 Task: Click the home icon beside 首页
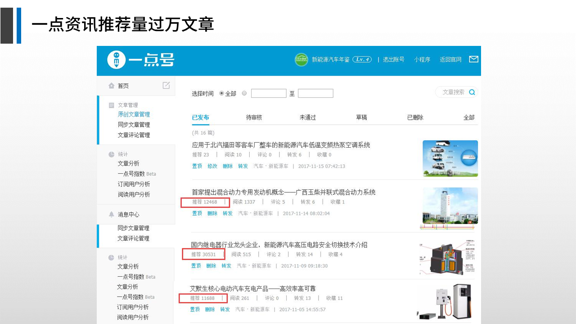pyautogui.click(x=112, y=85)
